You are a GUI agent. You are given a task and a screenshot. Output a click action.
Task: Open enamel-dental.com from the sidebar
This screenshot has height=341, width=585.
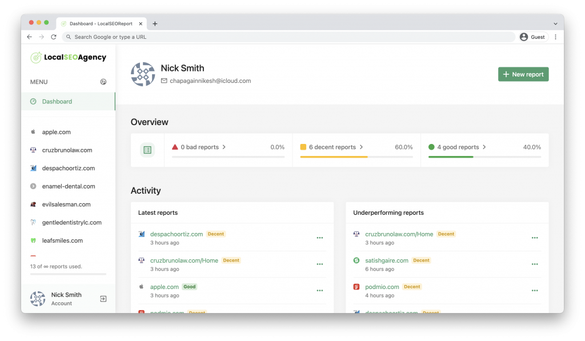click(69, 186)
